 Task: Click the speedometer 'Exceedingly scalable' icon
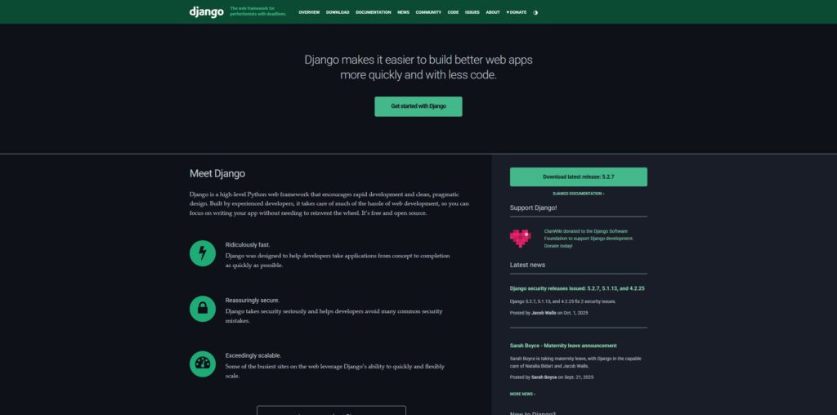[203, 364]
